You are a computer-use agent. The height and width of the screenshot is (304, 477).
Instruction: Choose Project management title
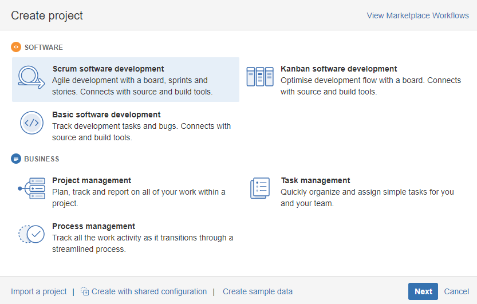coord(92,180)
